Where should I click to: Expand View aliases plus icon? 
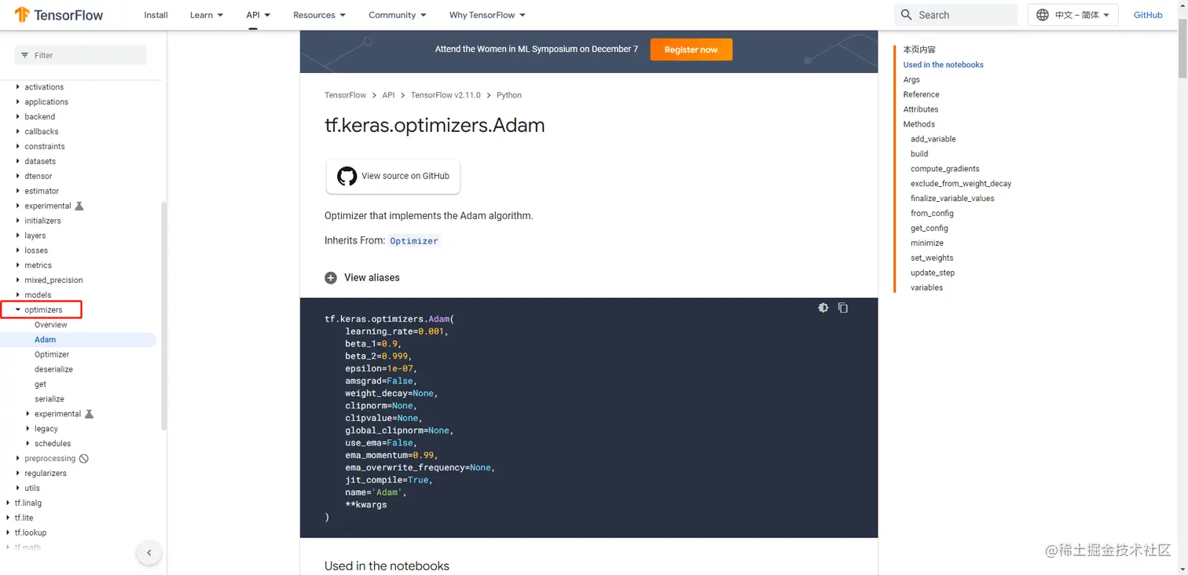pos(331,278)
